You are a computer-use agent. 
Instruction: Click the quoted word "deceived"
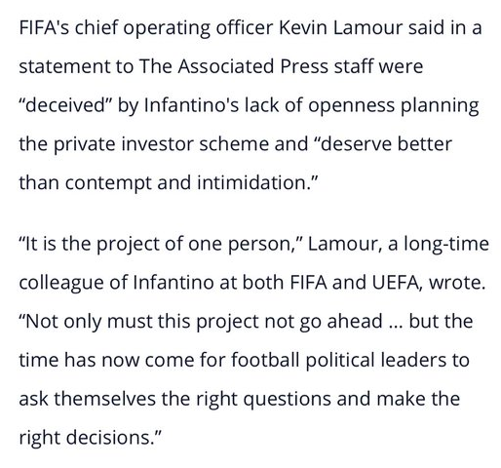(x=65, y=105)
